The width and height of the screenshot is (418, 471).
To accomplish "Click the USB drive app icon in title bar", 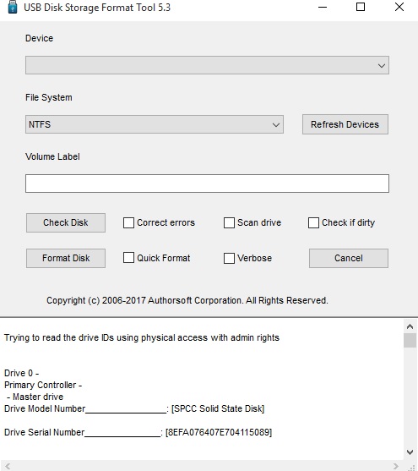I will point(13,7).
